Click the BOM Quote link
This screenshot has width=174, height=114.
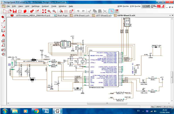click(123, 6)
